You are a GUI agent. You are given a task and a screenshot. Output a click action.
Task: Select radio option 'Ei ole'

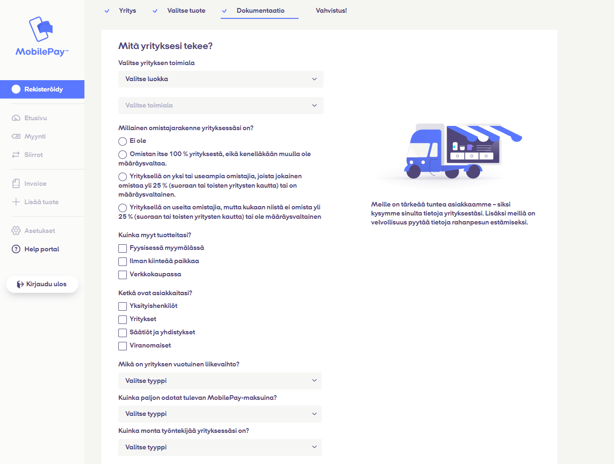123,141
